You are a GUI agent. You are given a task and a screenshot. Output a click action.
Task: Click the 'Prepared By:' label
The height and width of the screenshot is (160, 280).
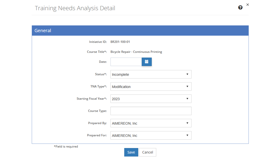(x=97, y=123)
